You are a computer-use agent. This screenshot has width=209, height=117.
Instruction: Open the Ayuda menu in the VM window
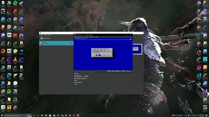97,37
